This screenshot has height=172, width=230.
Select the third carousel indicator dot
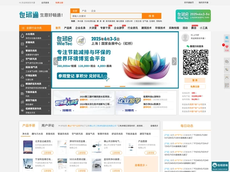[x=122, y=86]
